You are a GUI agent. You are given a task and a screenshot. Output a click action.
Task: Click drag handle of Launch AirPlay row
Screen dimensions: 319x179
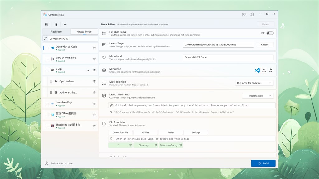47,104
